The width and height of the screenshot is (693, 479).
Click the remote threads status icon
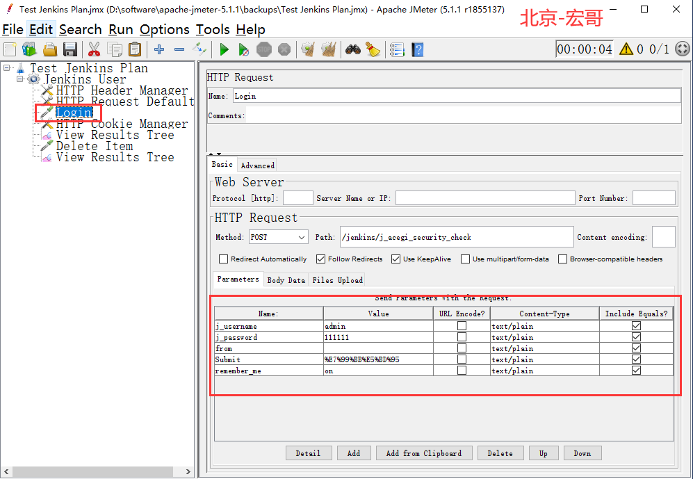683,49
